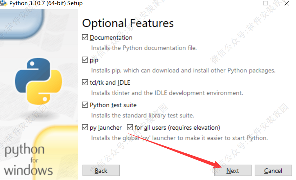Click the pip description text

(x=183, y=71)
